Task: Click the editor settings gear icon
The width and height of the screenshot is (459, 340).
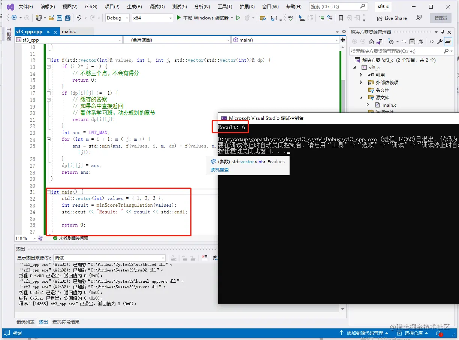Action: pos(344,31)
